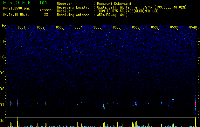Click the meteor label

click(x=45, y=10)
